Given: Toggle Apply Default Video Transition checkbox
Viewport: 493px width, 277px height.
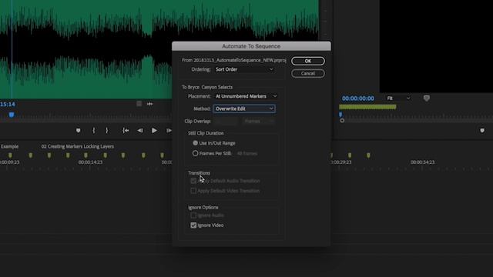Looking at the screenshot, I should point(193,191).
